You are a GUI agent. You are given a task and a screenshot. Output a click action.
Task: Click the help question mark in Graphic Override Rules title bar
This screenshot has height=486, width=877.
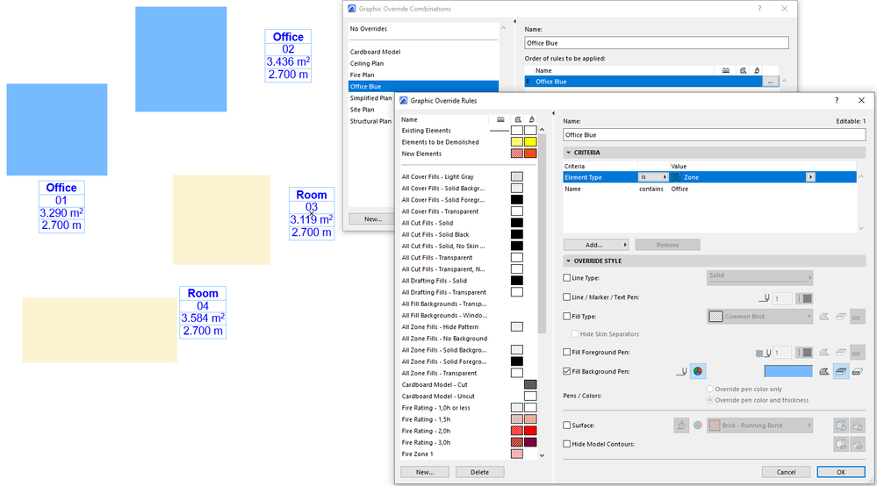[x=837, y=101]
